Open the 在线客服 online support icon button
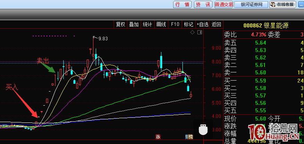The image size is (304, 144). 283,4
